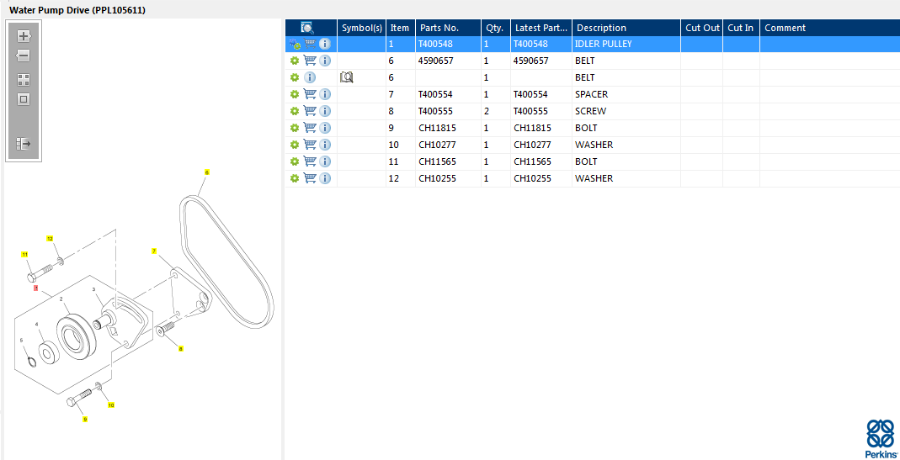Screen dimensions: 900x460
Task: Show info for BELT 4590657
Action: (x=325, y=61)
